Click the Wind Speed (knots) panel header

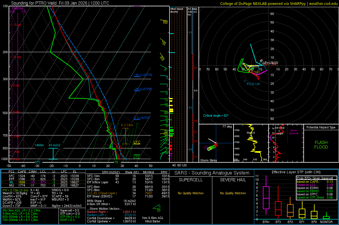177,10
